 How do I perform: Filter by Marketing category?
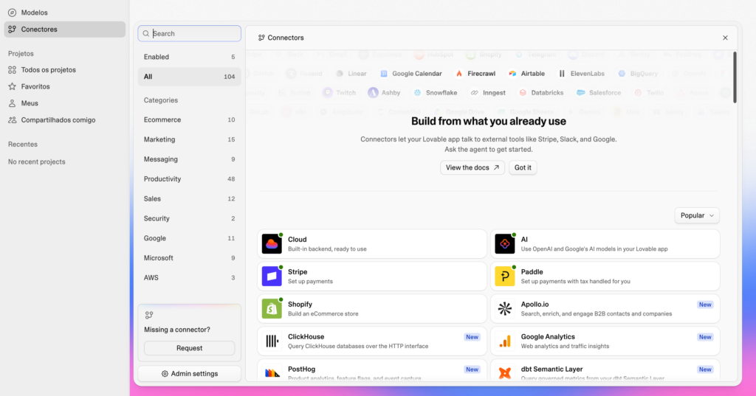pos(190,139)
